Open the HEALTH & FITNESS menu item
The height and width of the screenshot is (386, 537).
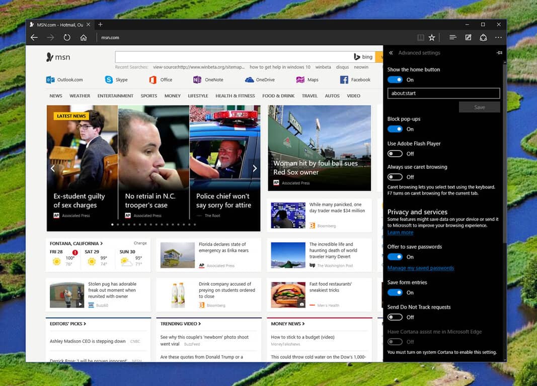point(235,95)
